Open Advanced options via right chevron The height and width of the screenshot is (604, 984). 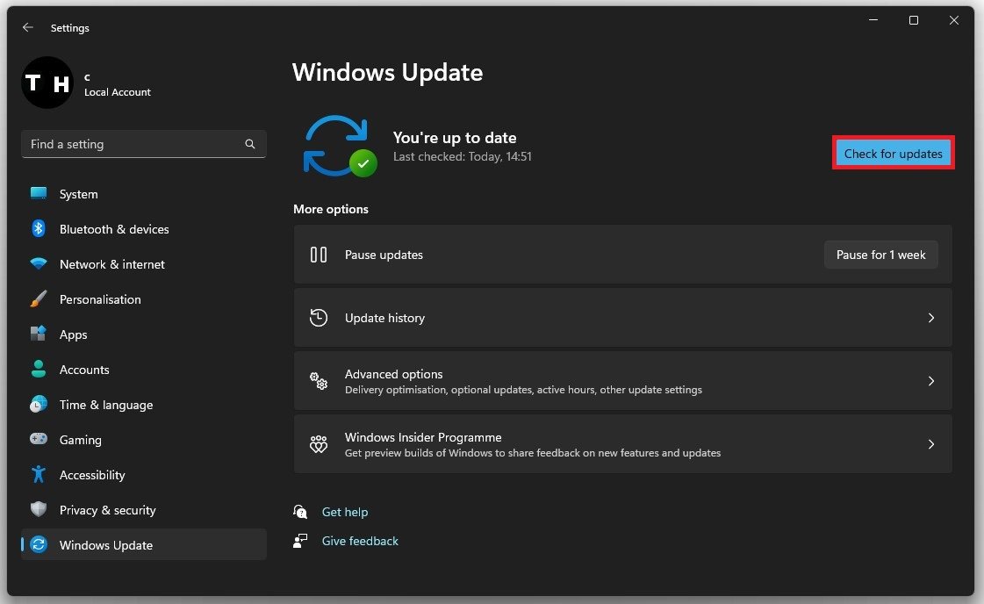[931, 381]
